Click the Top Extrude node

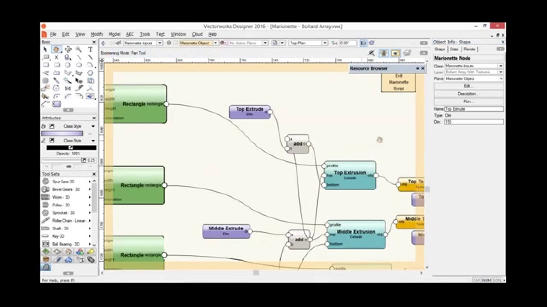(250, 112)
